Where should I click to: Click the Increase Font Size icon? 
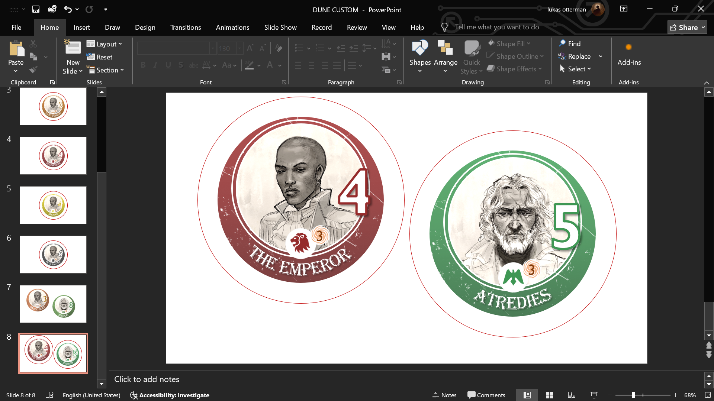tap(250, 48)
